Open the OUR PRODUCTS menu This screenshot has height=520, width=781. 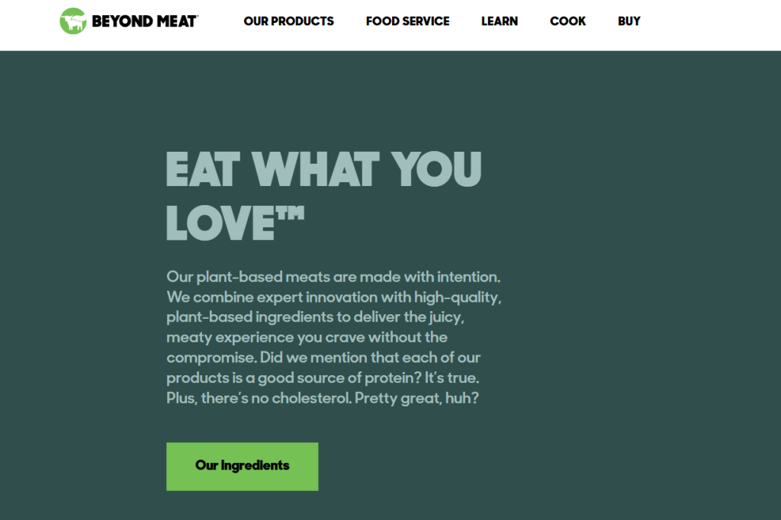(x=288, y=21)
